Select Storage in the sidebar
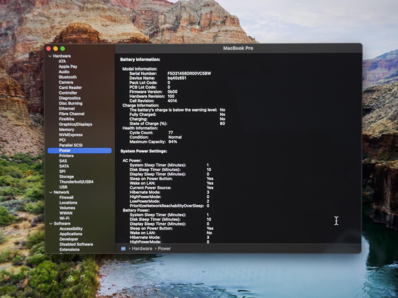 coord(67,177)
